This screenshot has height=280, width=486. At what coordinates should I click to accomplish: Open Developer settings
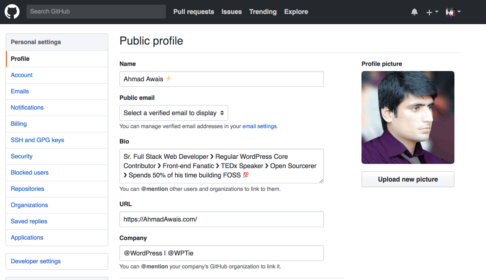36,261
